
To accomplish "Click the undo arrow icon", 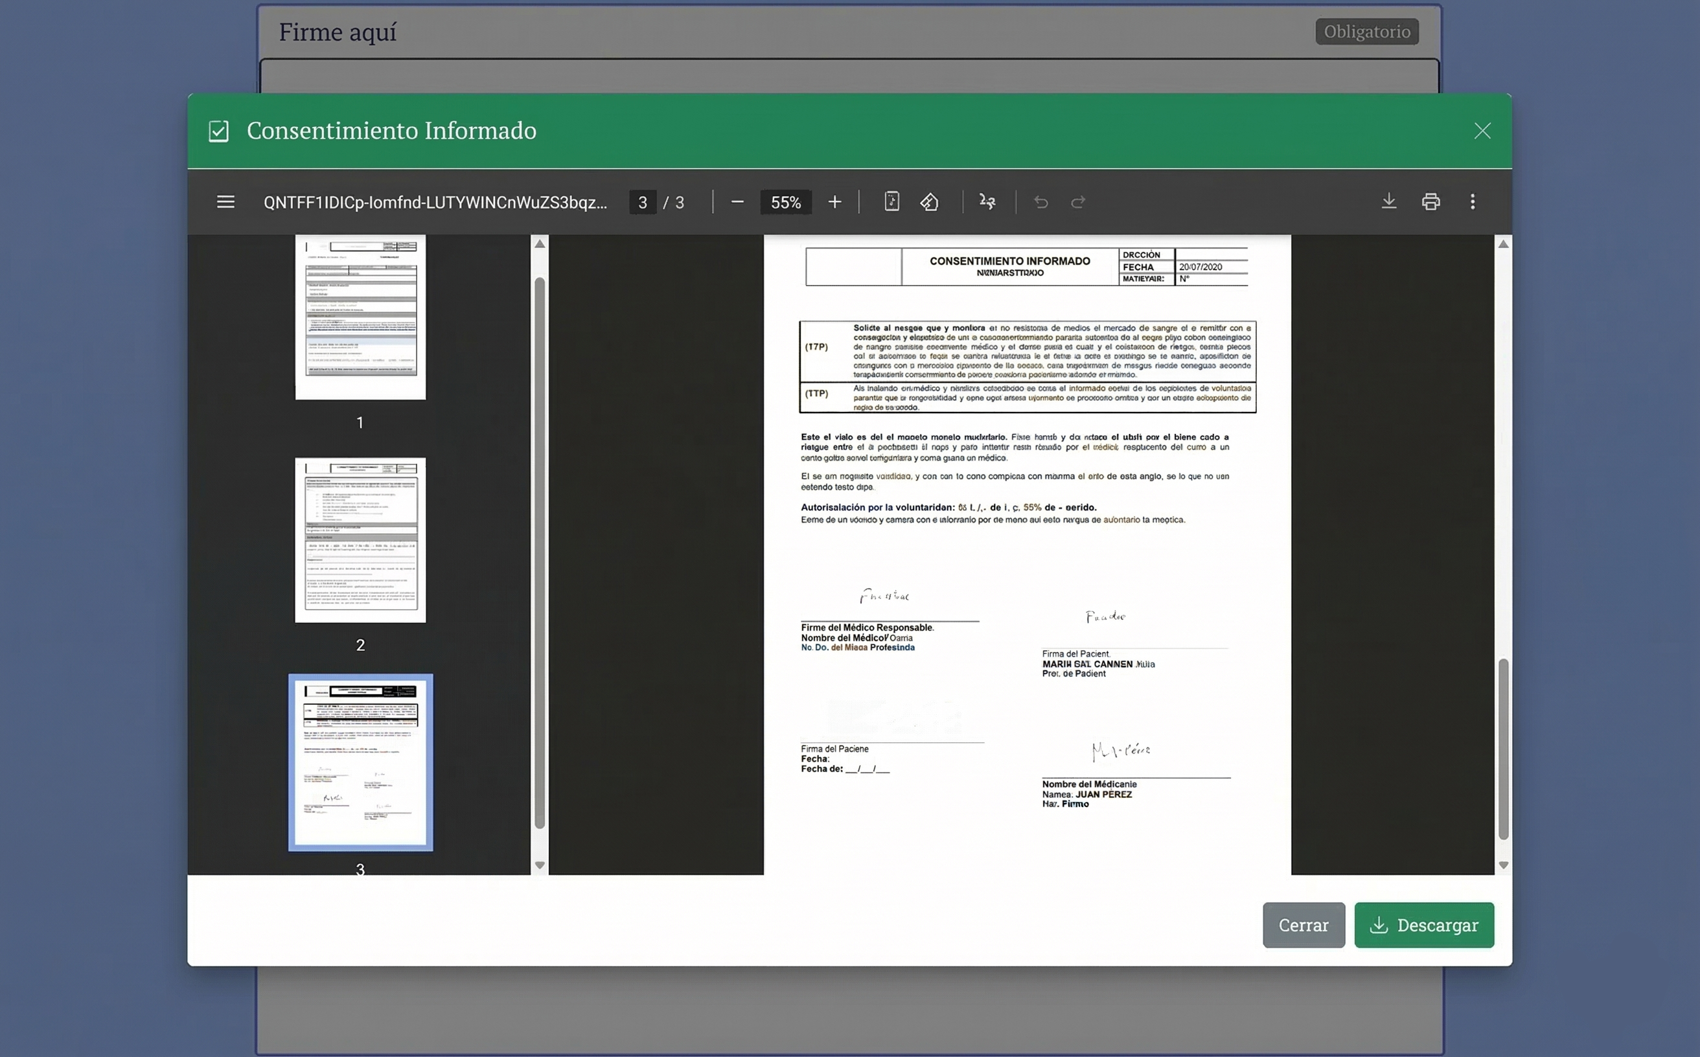I will coord(1040,202).
